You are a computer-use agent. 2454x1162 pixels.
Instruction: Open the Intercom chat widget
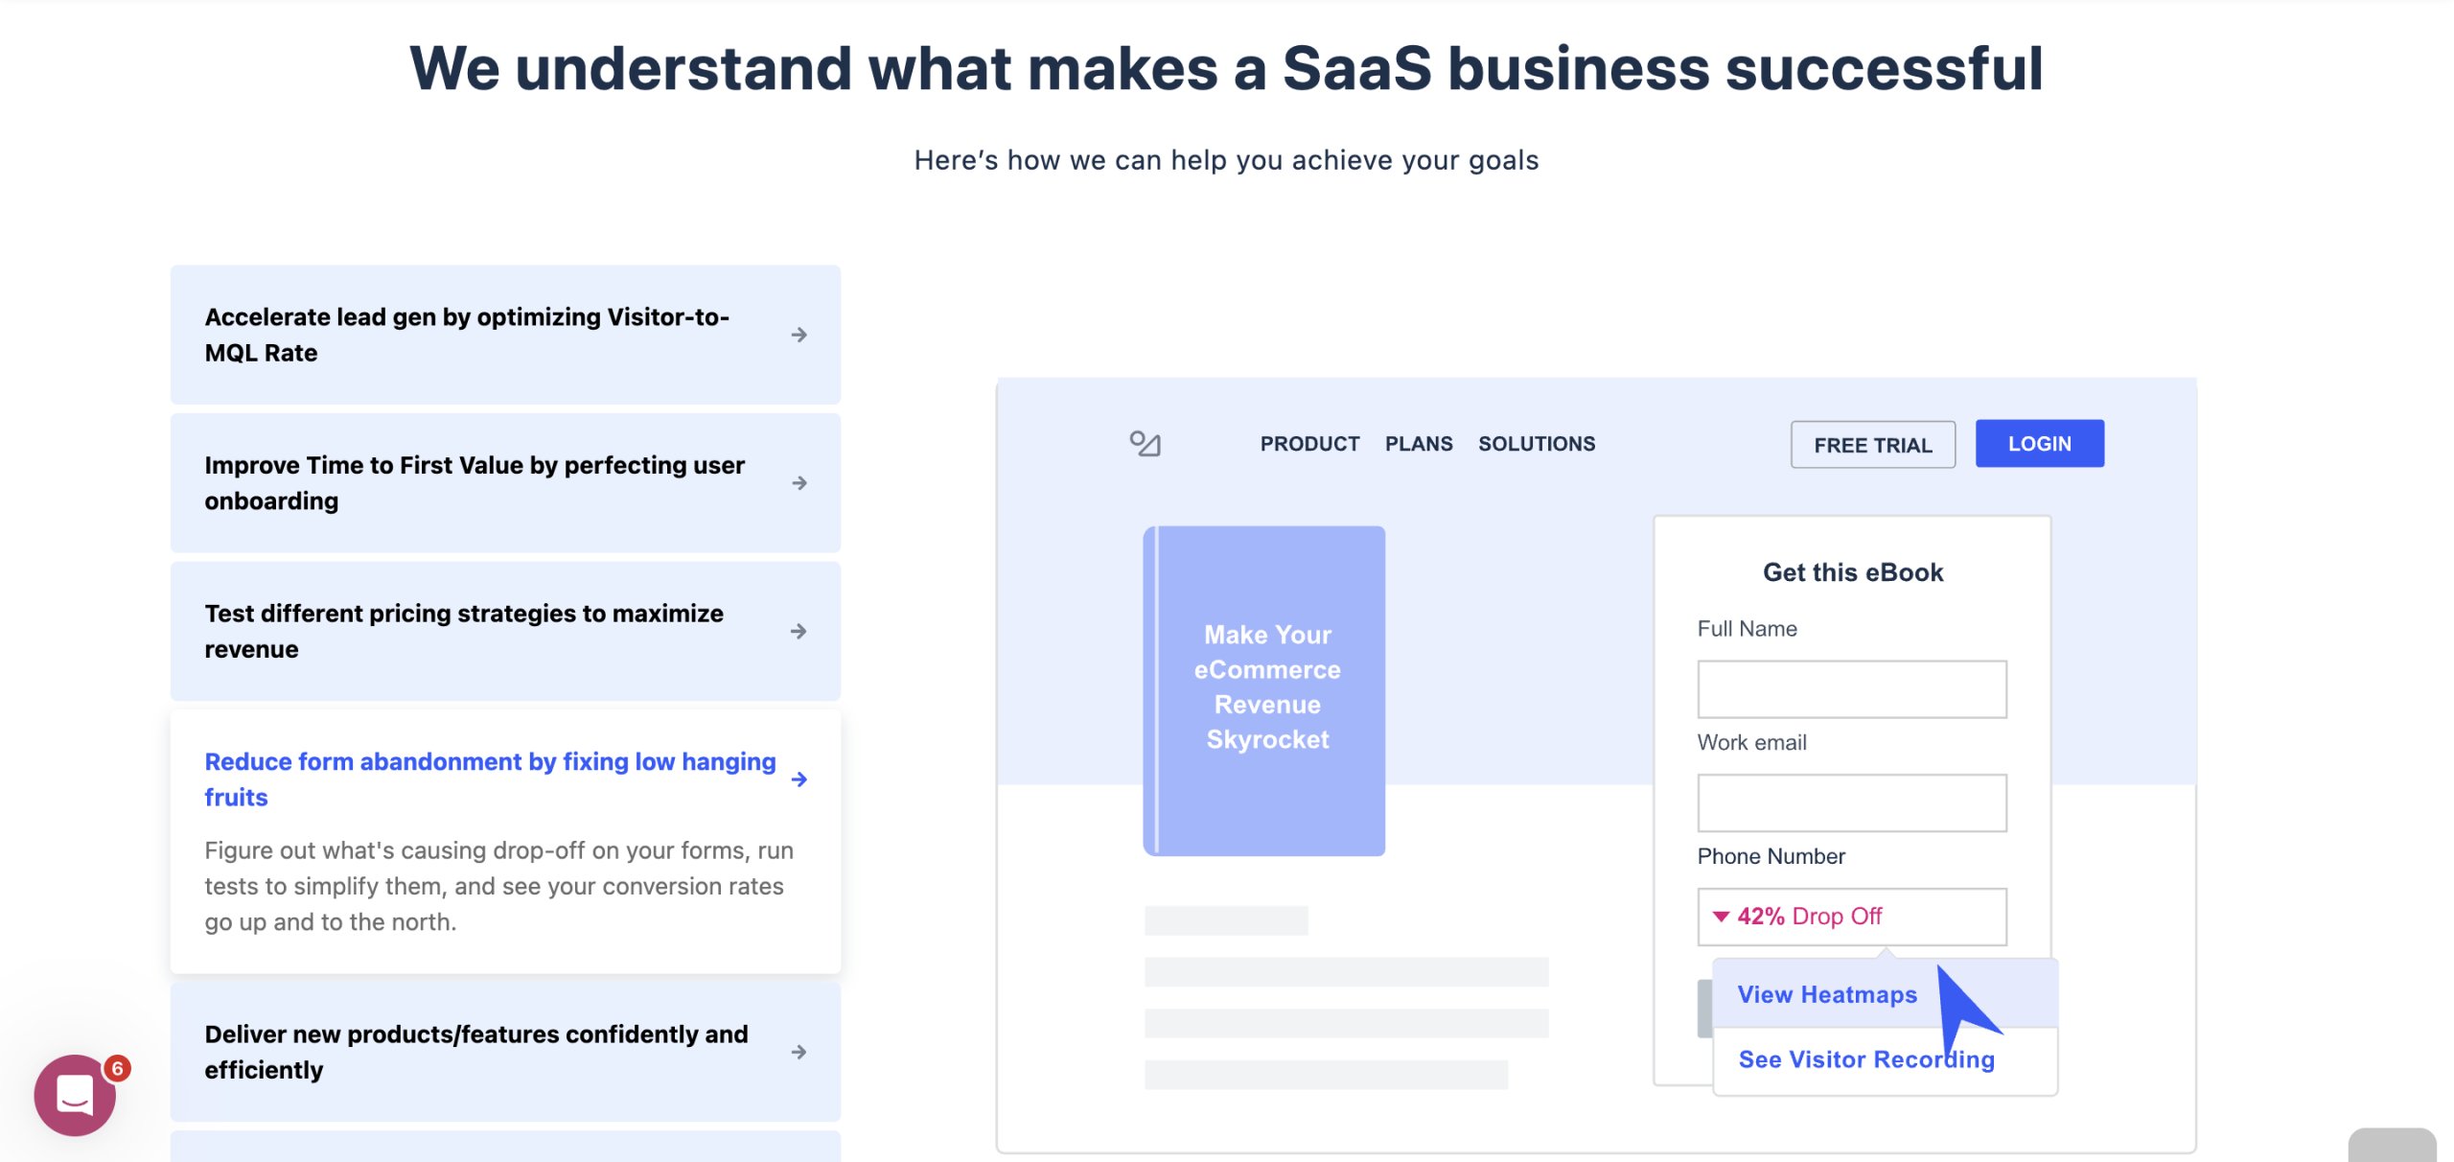click(x=76, y=1094)
